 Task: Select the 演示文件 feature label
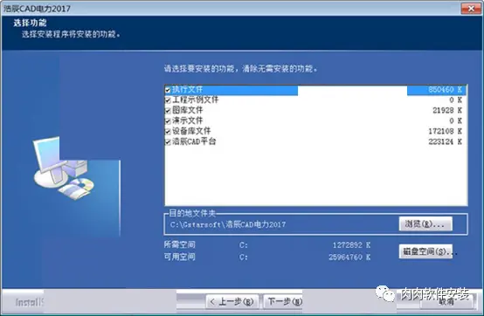187,120
